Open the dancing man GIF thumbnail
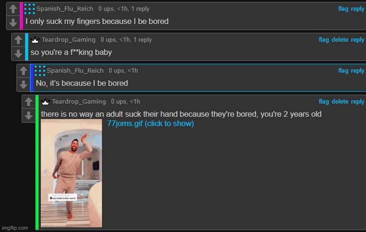366x232 pixels. [x=71, y=173]
